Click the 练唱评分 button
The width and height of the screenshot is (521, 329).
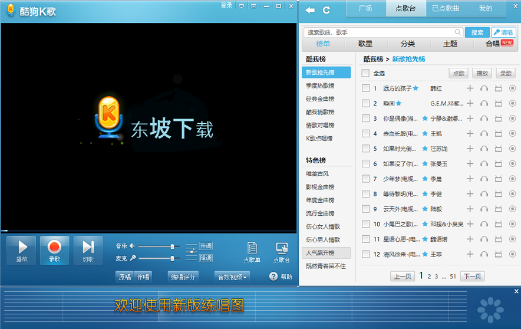(183, 277)
